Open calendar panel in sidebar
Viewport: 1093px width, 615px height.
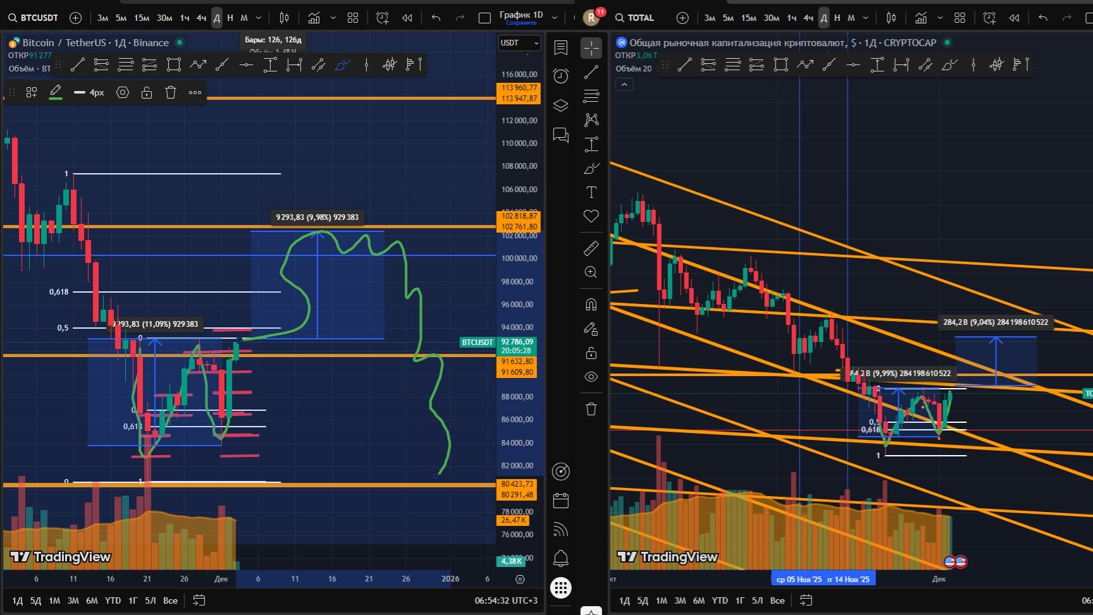[560, 501]
